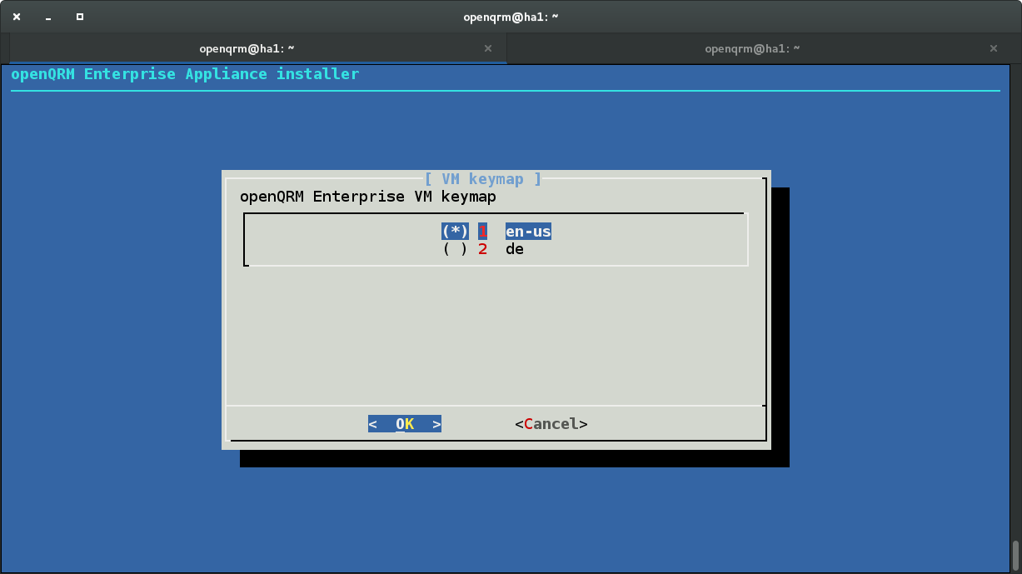
Task: Click the number 2 entry tag
Action: click(x=482, y=249)
